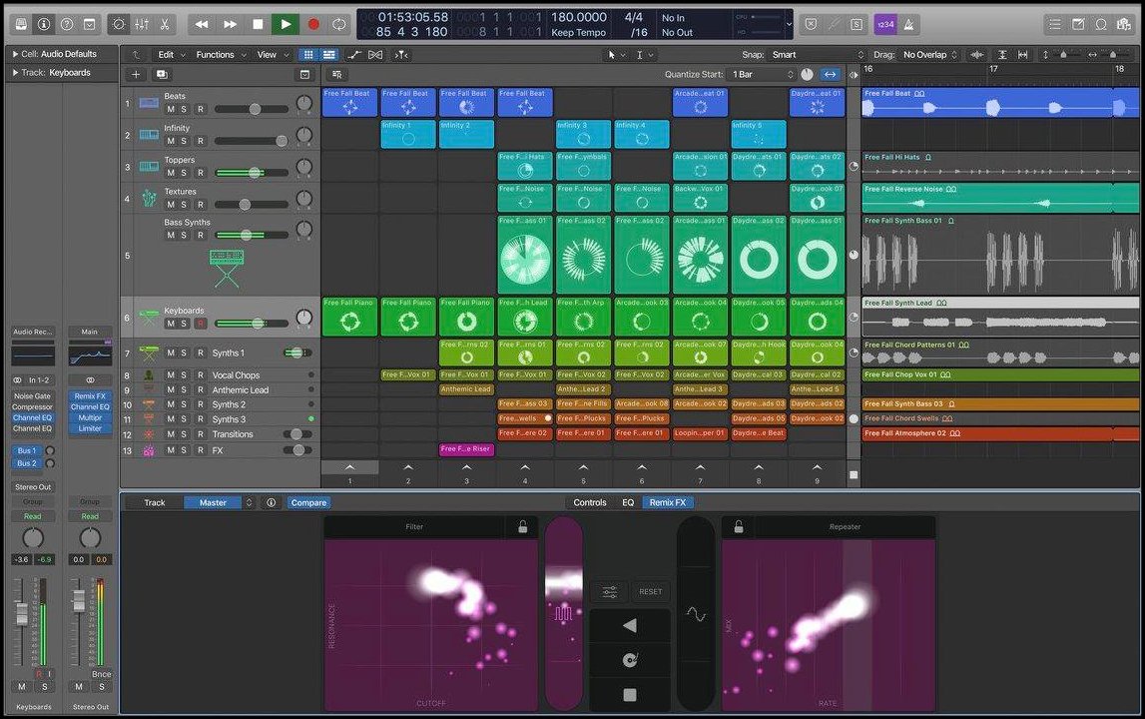The image size is (1145, 719).
Task: Click the Compare button
Action: 308,502
